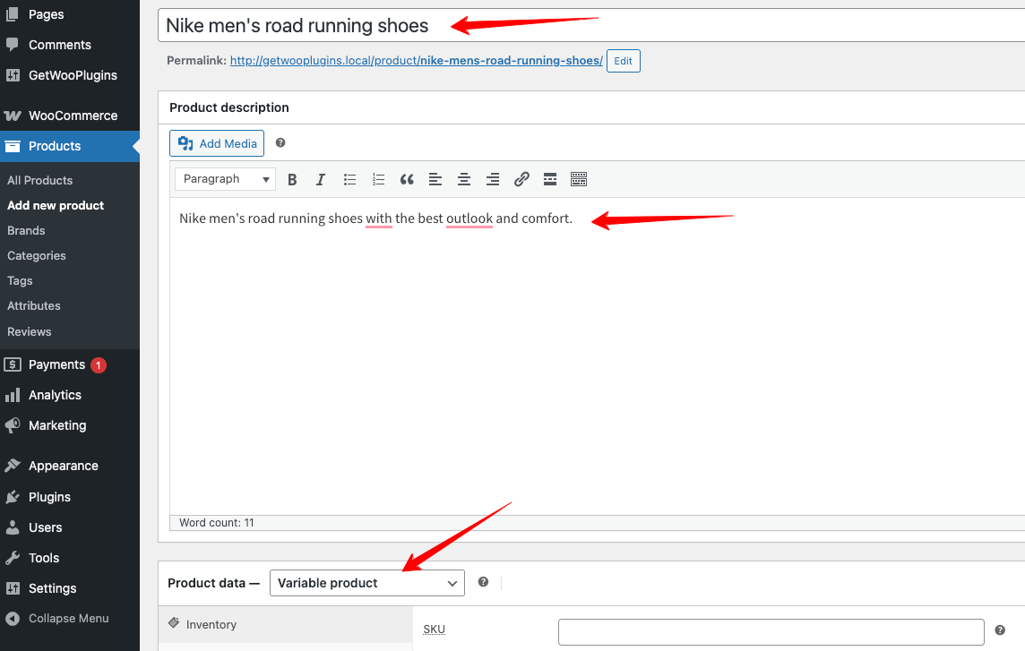Open the Reviews submenu item
1025x651 pixels.
[x=30, y=331]
